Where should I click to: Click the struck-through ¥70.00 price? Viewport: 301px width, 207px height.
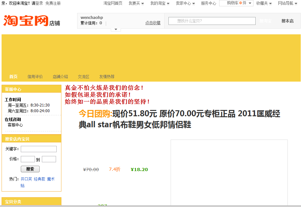point(91,170)
